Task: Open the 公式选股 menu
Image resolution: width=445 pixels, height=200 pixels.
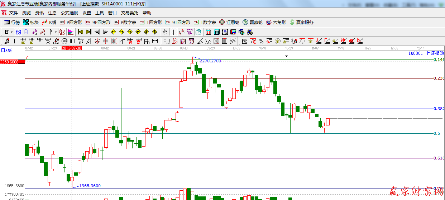Action: click(69, 13)
